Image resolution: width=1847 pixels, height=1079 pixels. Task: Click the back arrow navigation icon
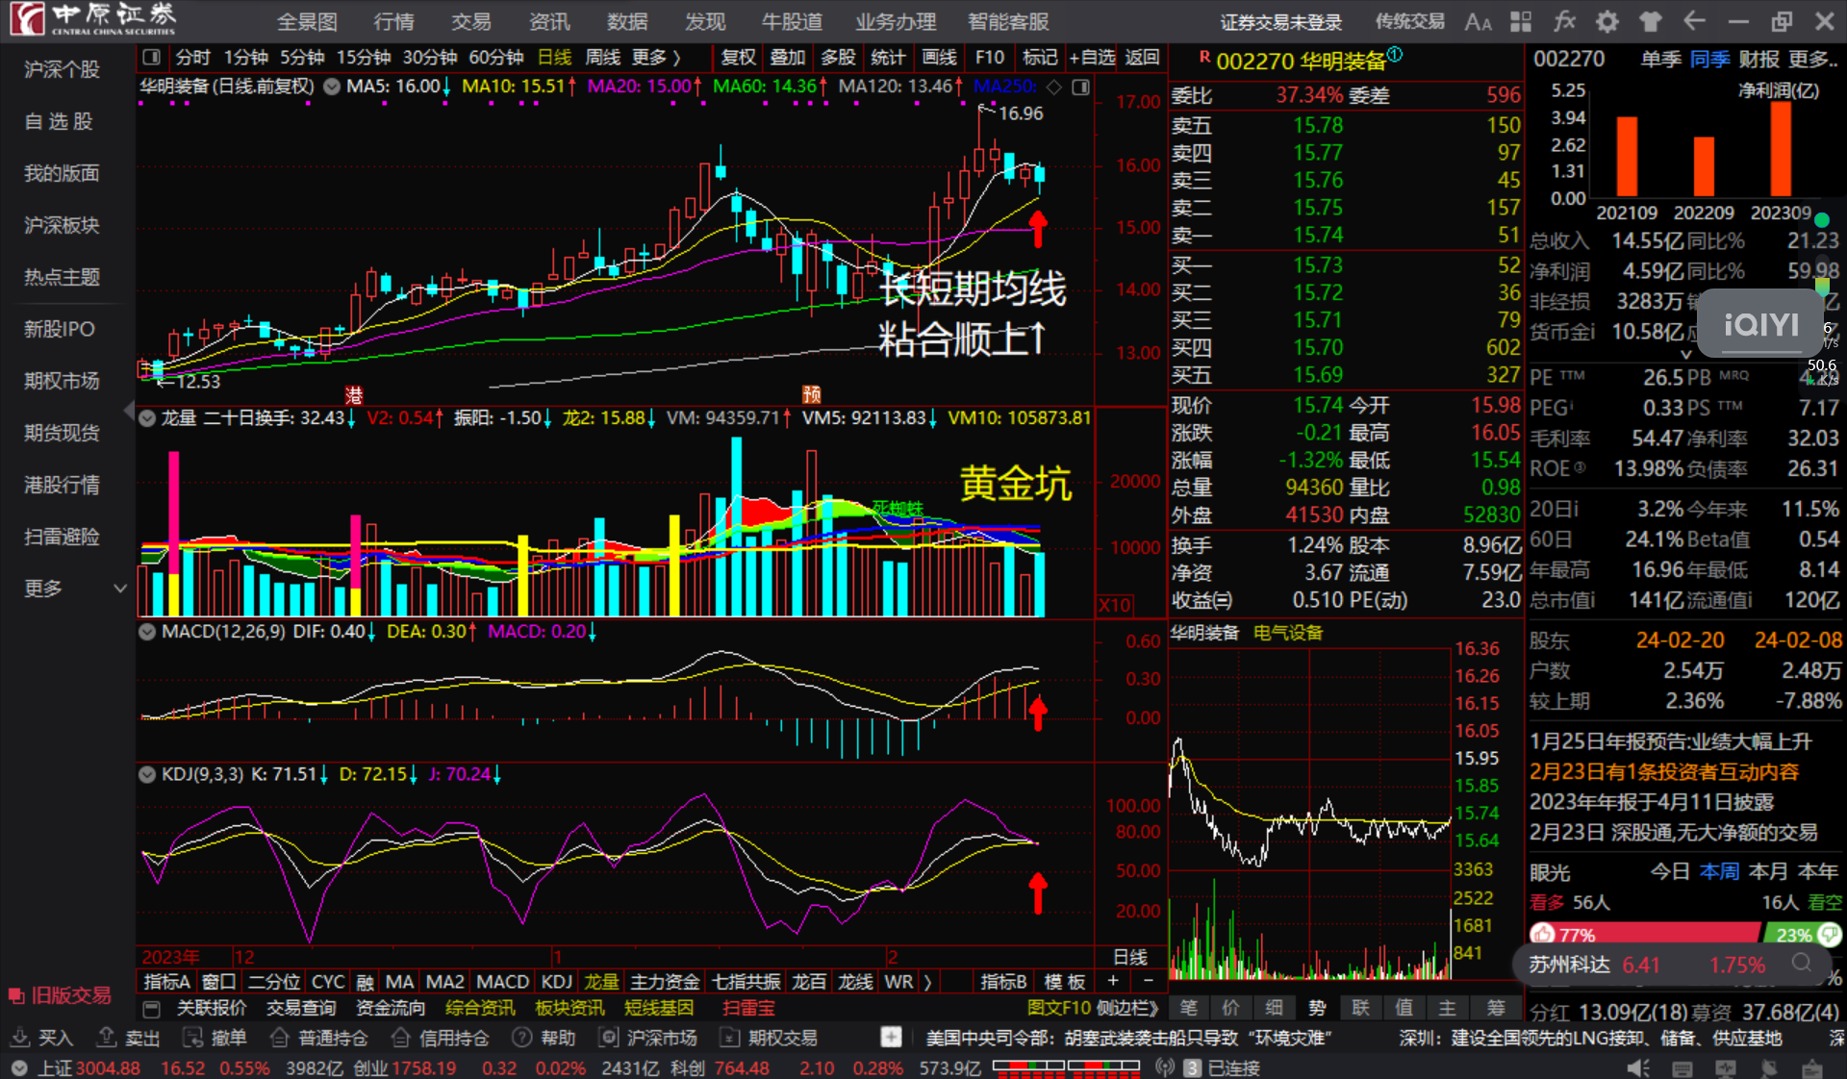point(1694,21)
